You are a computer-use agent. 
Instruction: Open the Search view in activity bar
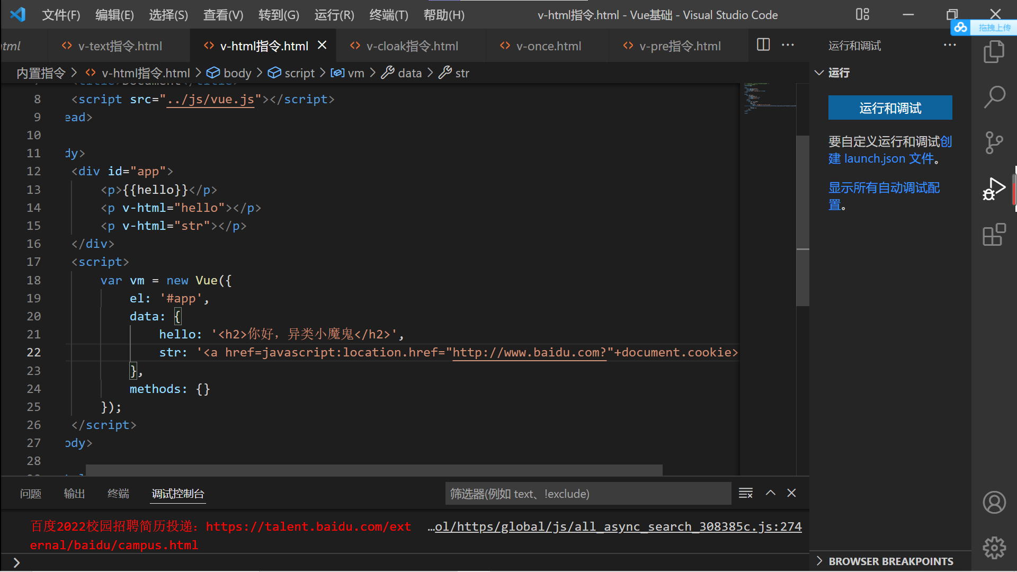tap(994, 97)
